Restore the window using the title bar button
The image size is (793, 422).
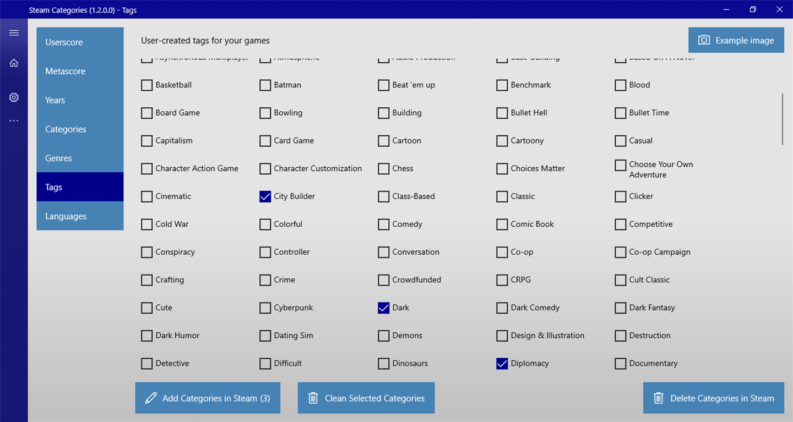(x=753, y=9)
